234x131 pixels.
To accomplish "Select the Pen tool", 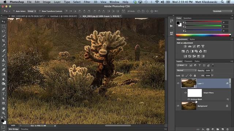I will pyautogui.click(x=3, y=89).
